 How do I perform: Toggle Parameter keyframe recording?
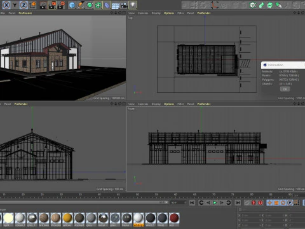coord(290,203)
